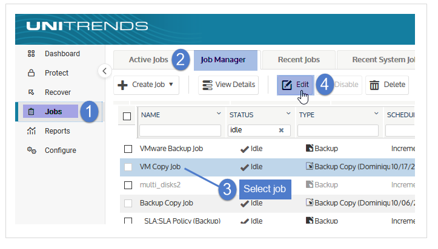This screenshot has width=438, height=249.
Task: Click the View Details list icon
Action: click(x=207, y=85)
